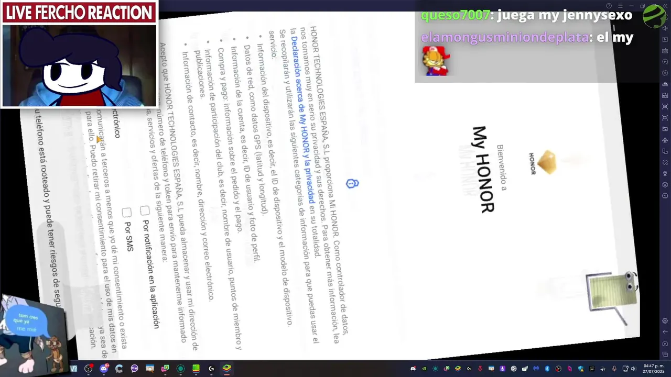Click the lock cursor icon in sidebar
Image resolution: width=671 pixels, height=377 pixels.
pos(665,39)
